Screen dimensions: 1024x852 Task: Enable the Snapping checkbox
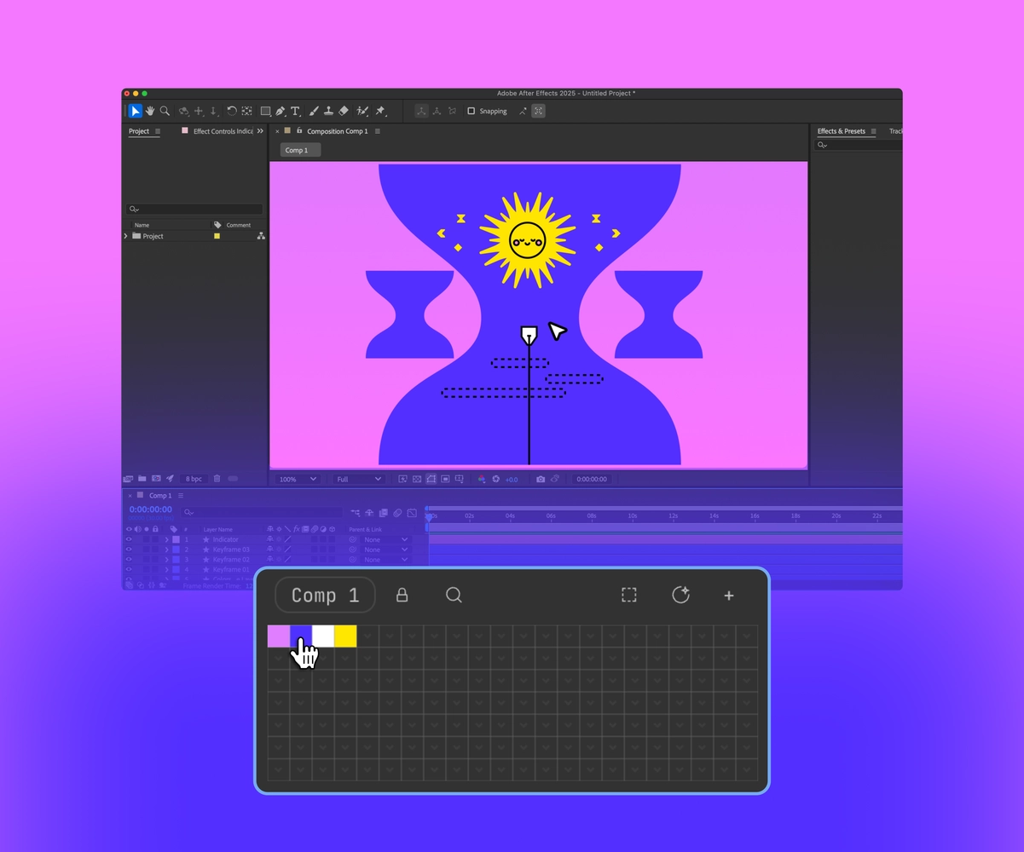[x=471, y=111]
